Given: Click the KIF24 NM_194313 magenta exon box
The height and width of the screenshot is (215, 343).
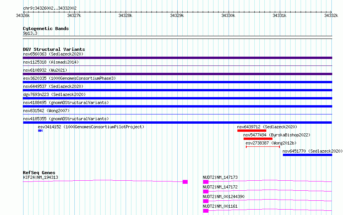Looking at the screenshot, I should point(185,182).
